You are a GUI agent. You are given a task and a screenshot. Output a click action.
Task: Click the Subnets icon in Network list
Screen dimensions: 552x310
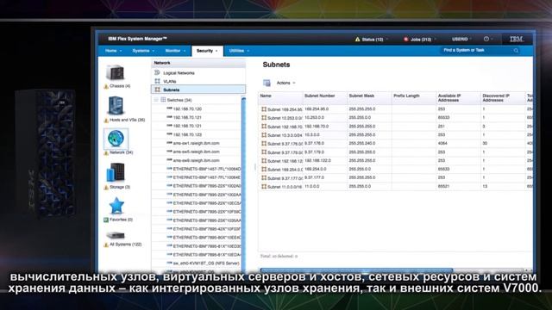click(x=157, y=90)
